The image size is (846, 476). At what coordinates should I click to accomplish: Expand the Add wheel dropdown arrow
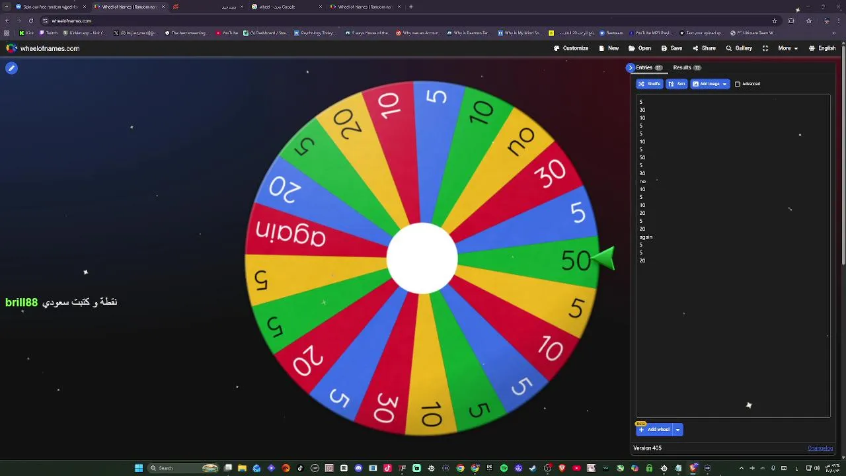(677, 430)
